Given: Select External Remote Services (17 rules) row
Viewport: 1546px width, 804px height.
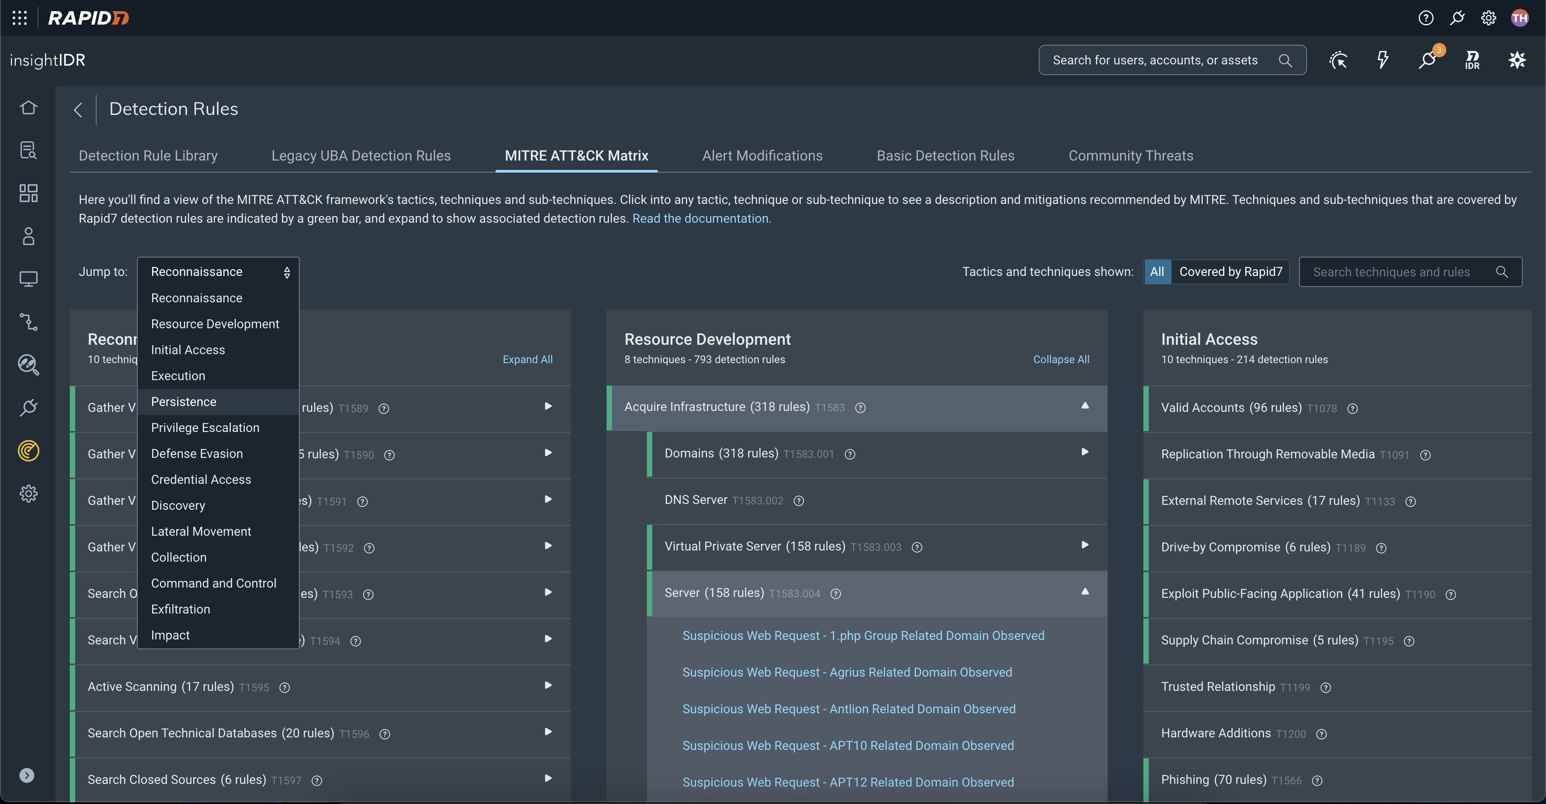Looking at the screenshot, I should click(x=1337, y=501).
